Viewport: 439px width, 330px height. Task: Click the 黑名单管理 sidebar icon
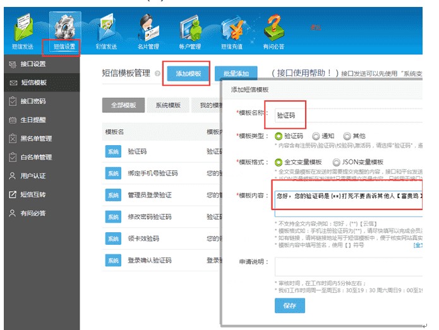13,138
